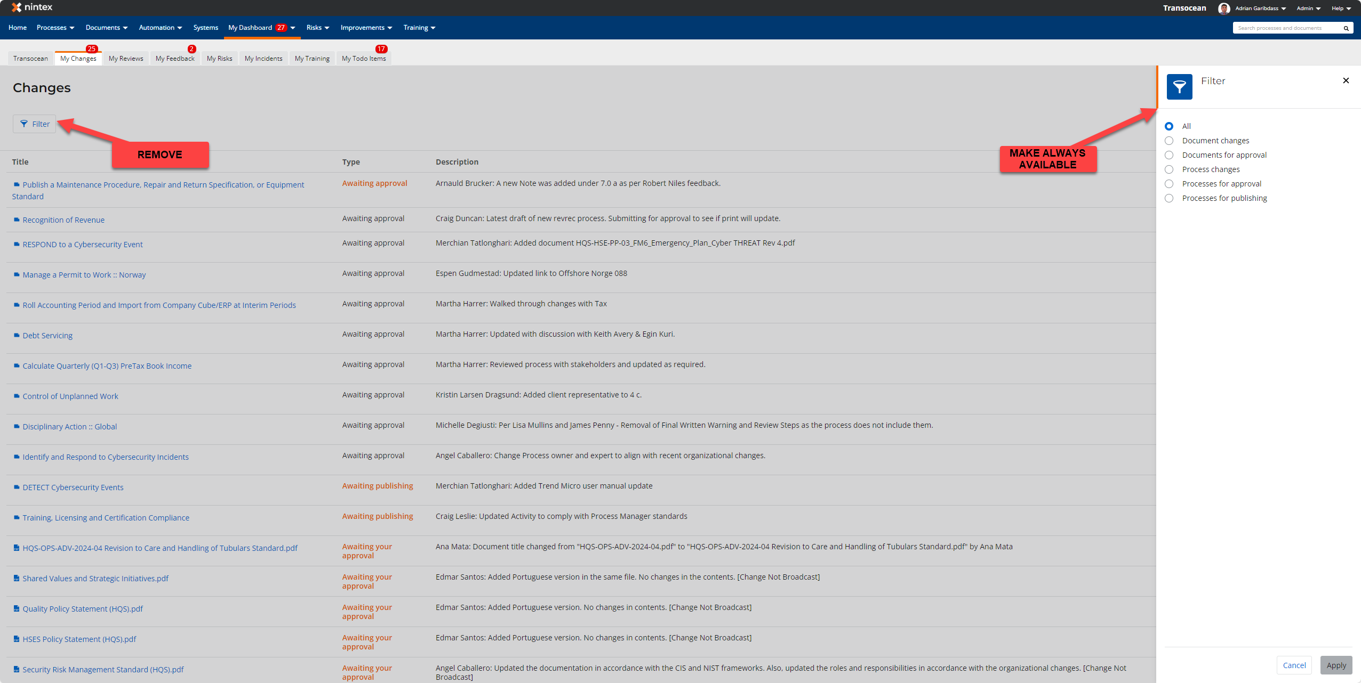The image size is (1361, 683).
Task: Expand the Processes menu dropdown
Action: (55, 28)
